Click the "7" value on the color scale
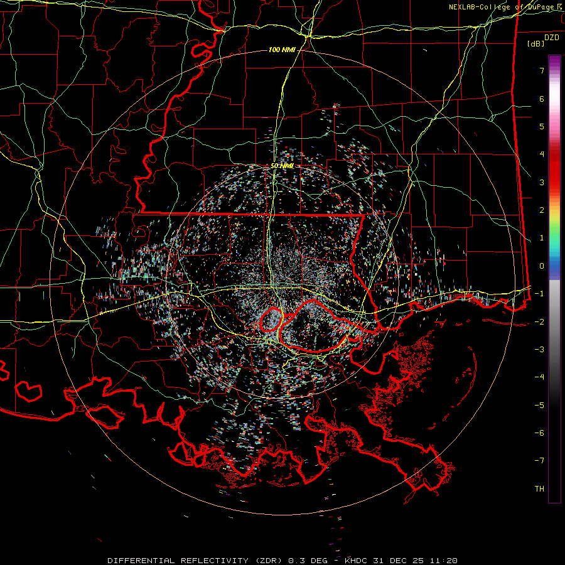 coord(542,70)
